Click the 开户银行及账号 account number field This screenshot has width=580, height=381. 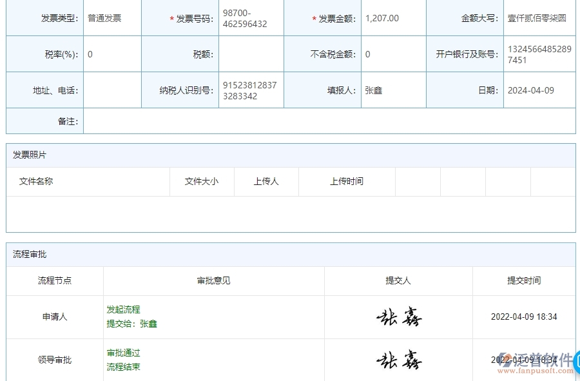coord(540,54)
